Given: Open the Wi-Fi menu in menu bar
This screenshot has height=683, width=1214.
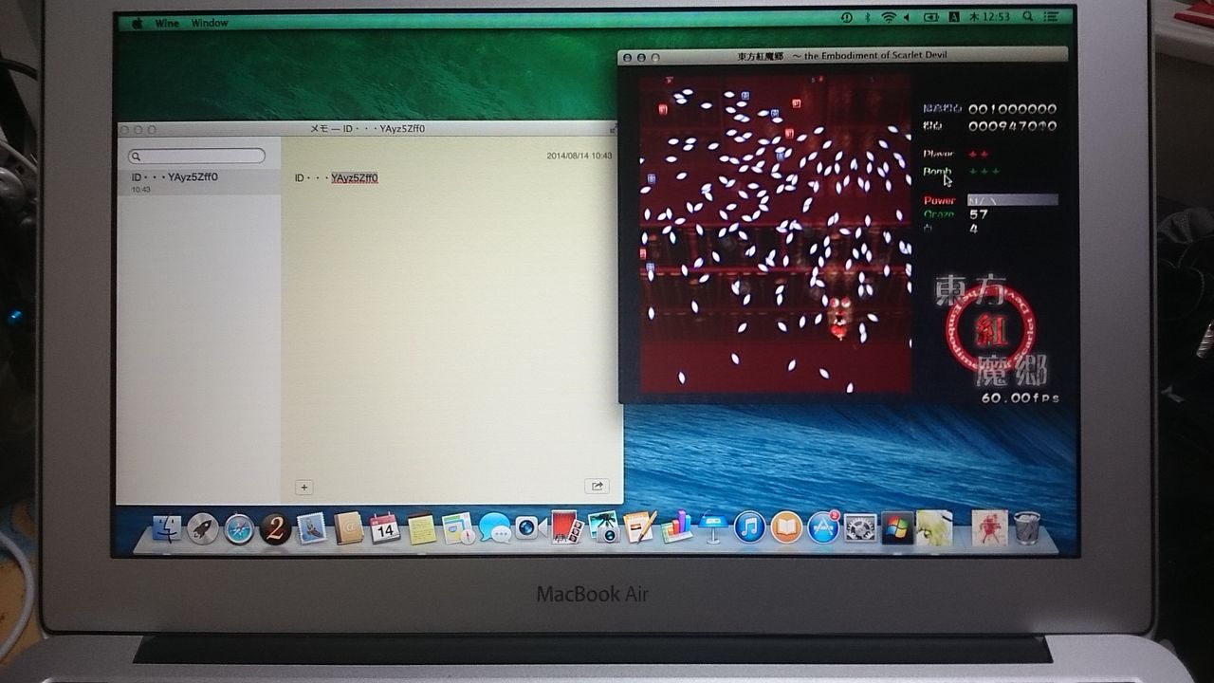Looking at the screenshot, I should 889,17.
